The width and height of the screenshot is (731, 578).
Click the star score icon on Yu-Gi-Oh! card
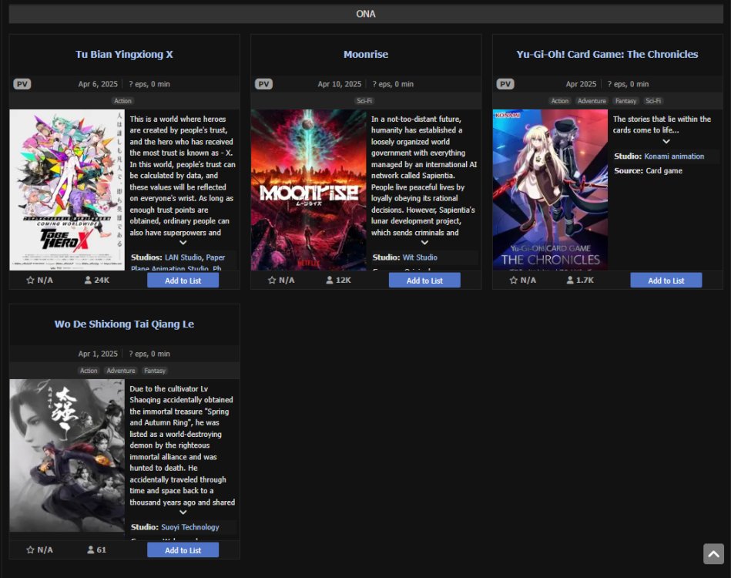coord(513,280)
